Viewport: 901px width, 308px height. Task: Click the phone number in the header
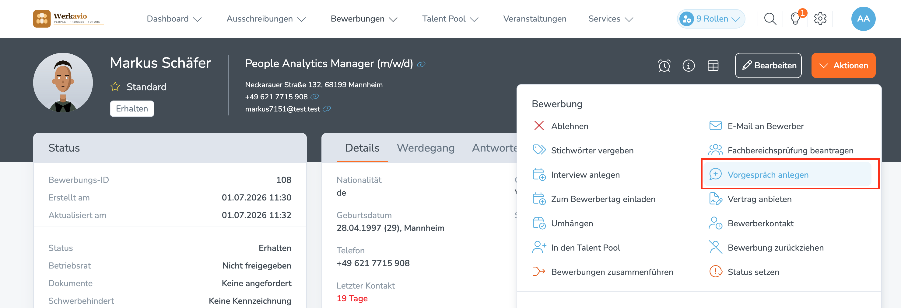pyautogui.click(x=276, y=97)
